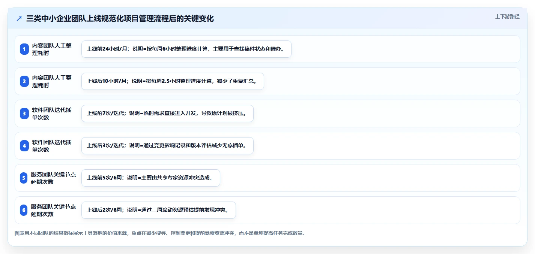
Task: Click the number 2 badge
Action: click(x=24, y=81)
